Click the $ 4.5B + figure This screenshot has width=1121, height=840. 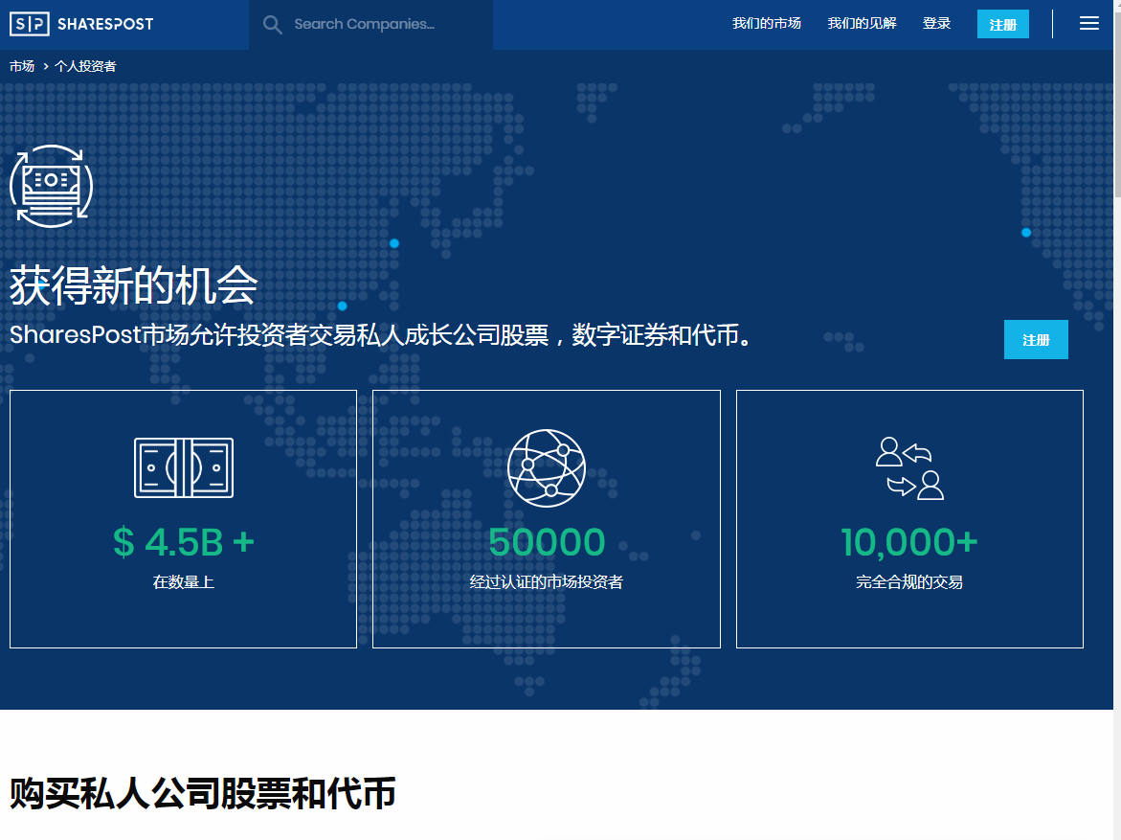click(x=184, y=541)
